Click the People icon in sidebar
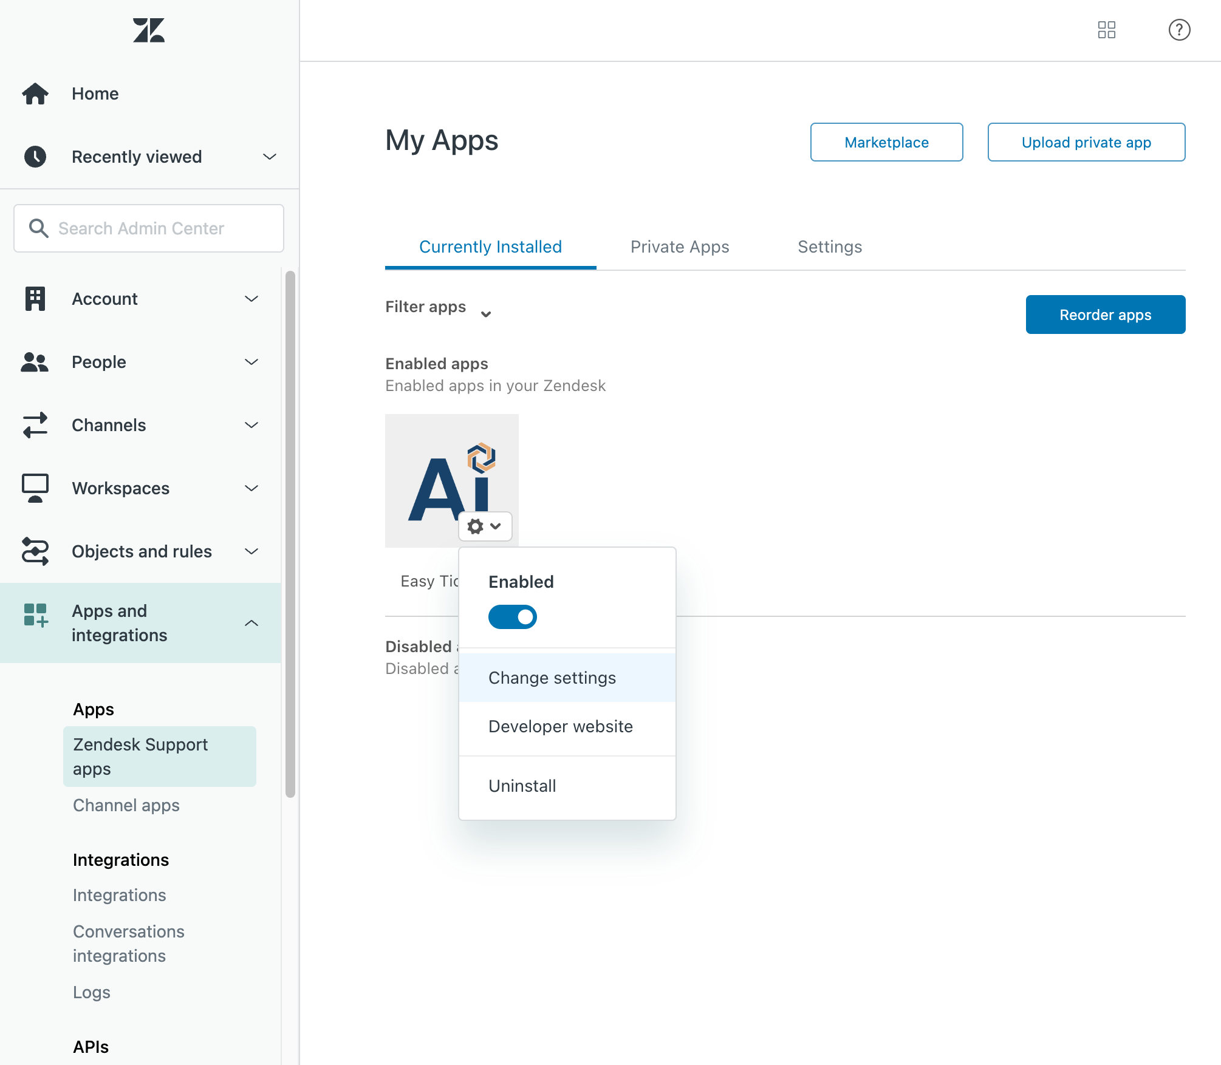This screenshot has width=1221, height=1065. (35, 362)
